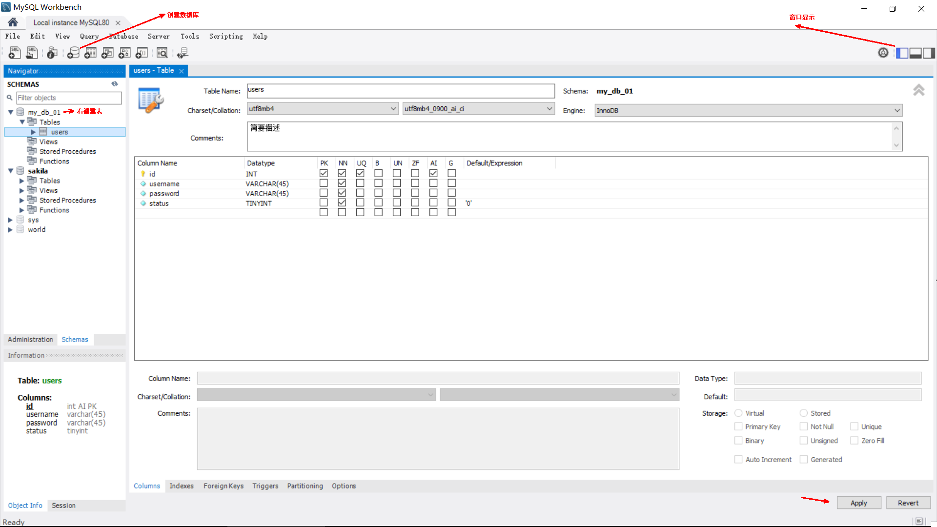Switch to the Triggers tab
This screenshot has height=527, width=937.
(x=265, y=486)
